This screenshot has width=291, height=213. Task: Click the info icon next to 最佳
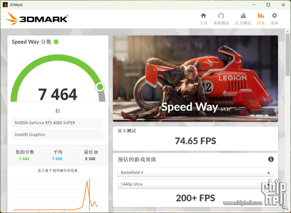(x=96, y=152)
